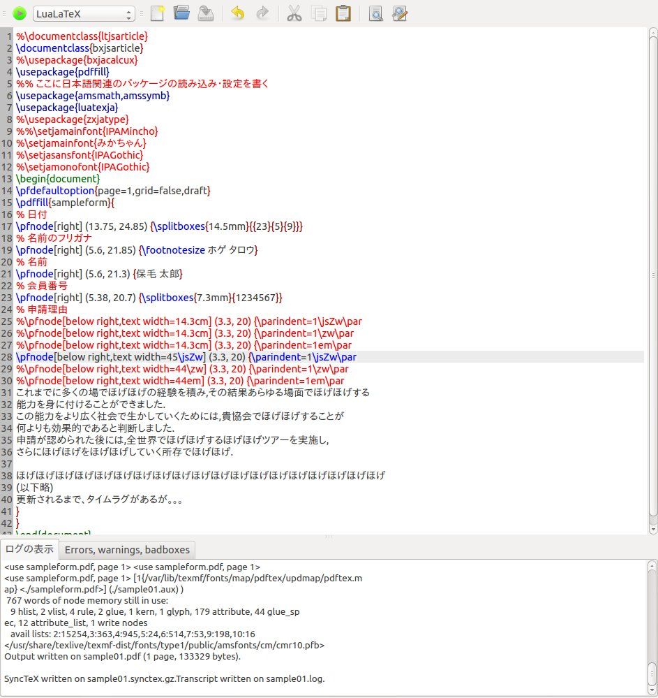The width and height of the screenshot is (658, 698).
Task: Undo the last edit
Action: [237, 13]
